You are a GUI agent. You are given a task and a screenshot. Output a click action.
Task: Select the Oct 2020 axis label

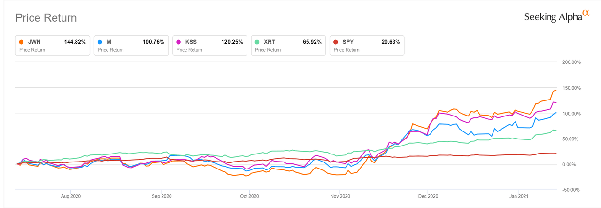(249, 196)
